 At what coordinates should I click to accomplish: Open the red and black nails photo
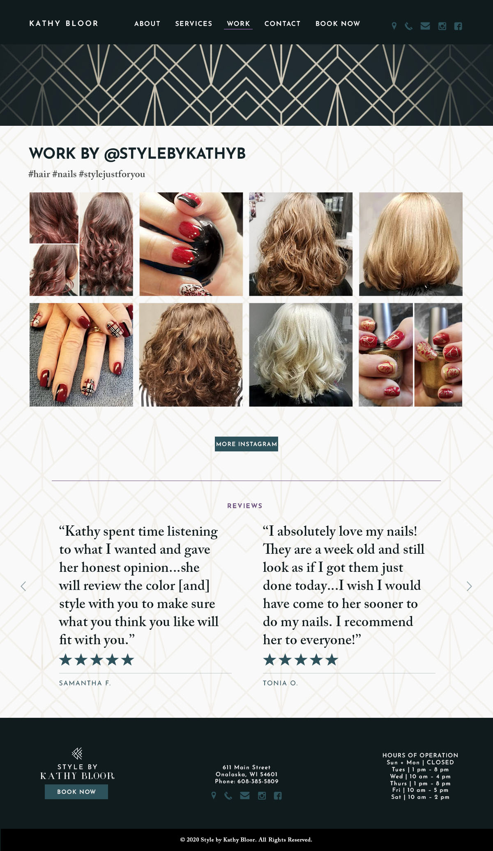tap(191, 244)
